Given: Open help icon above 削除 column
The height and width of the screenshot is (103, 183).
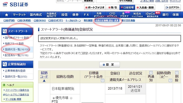Looking at the screenshot, I should click(x=177, y=73).
